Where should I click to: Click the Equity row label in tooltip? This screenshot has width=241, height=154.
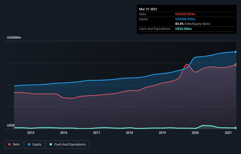coord(144,19)
